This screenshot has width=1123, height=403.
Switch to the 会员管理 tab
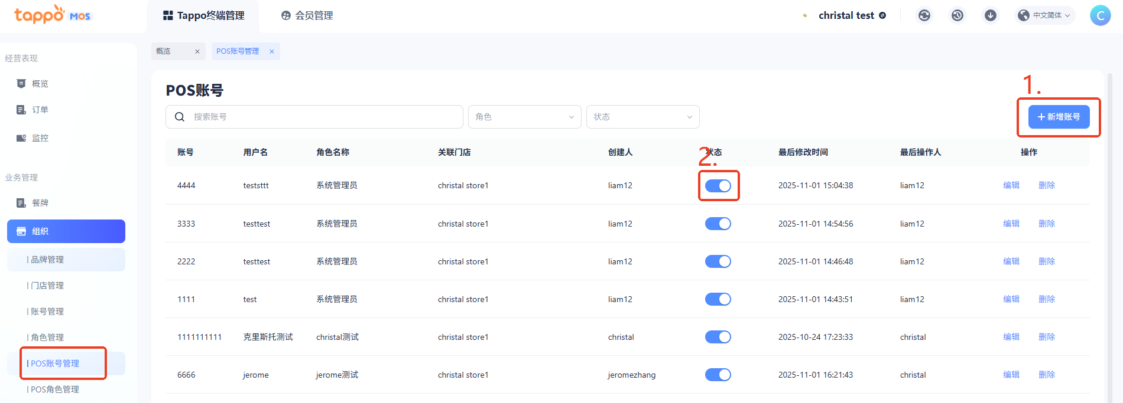click(x=307, y=15)
